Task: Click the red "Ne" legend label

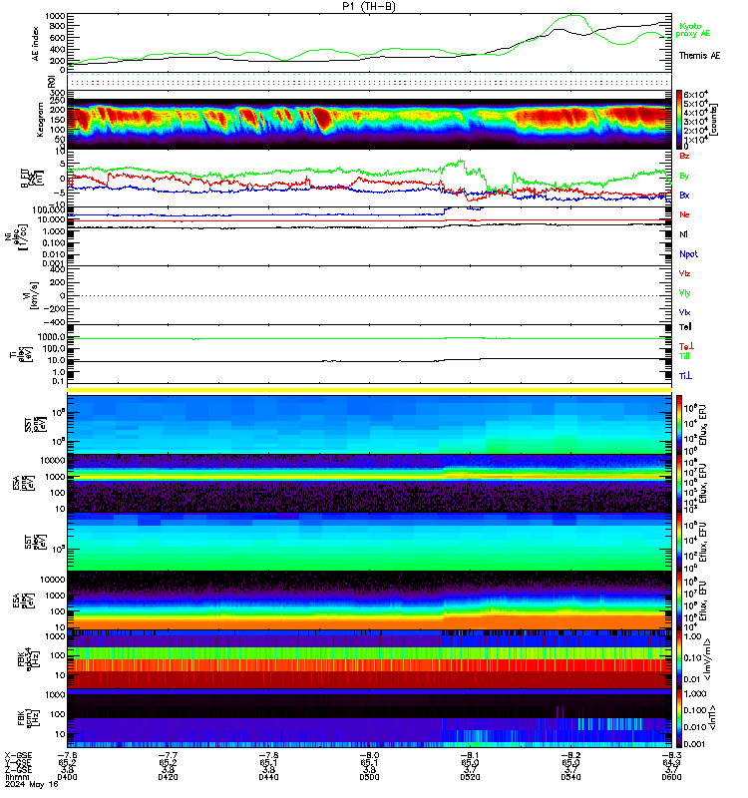Action: (684, 214)
